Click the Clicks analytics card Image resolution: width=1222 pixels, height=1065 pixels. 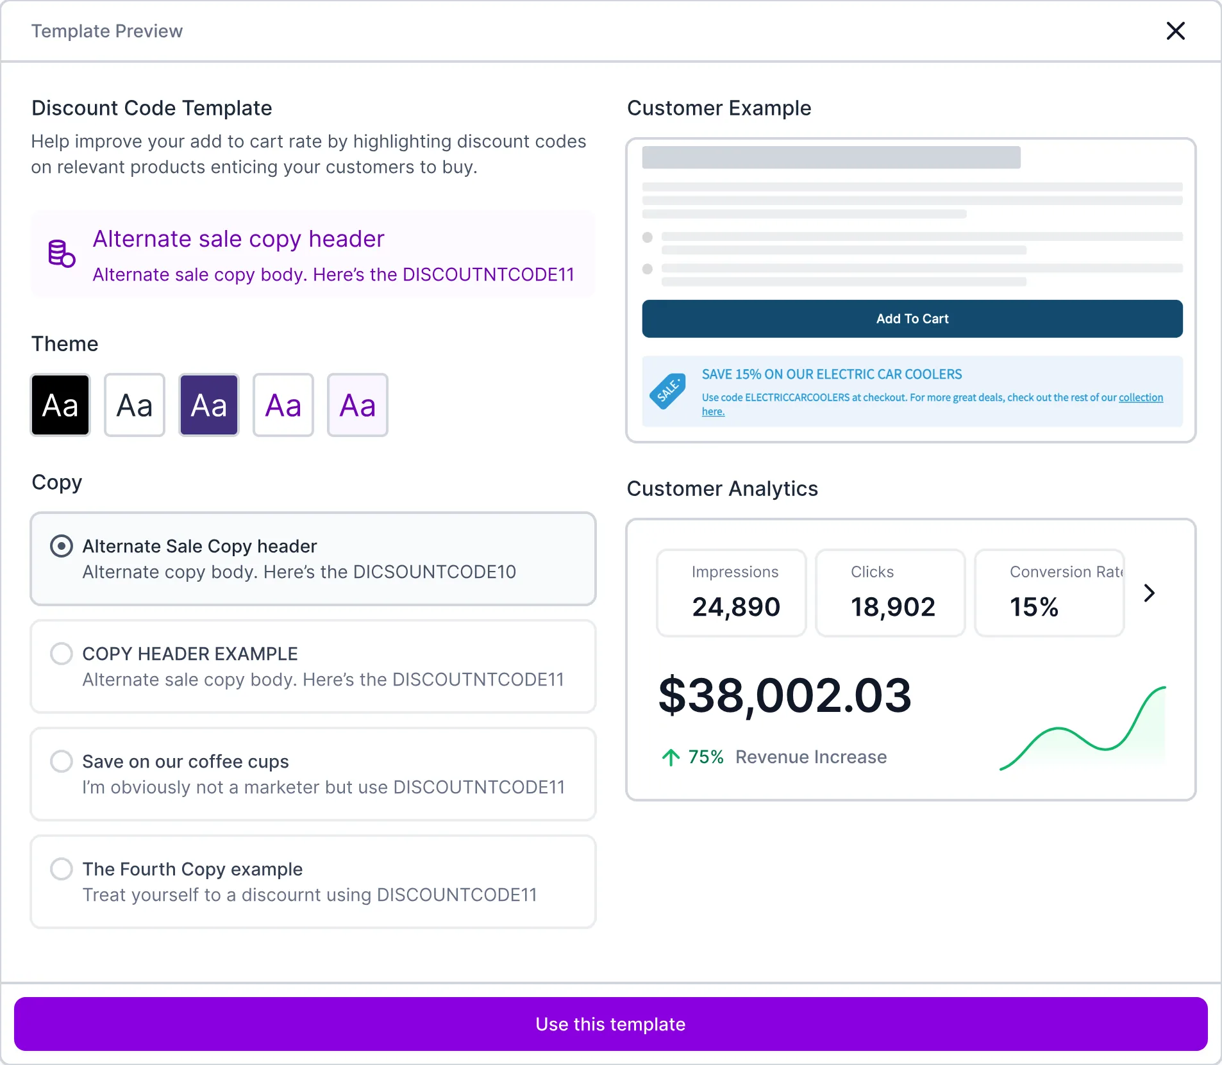pyautogui.click(x=891, y=593)
